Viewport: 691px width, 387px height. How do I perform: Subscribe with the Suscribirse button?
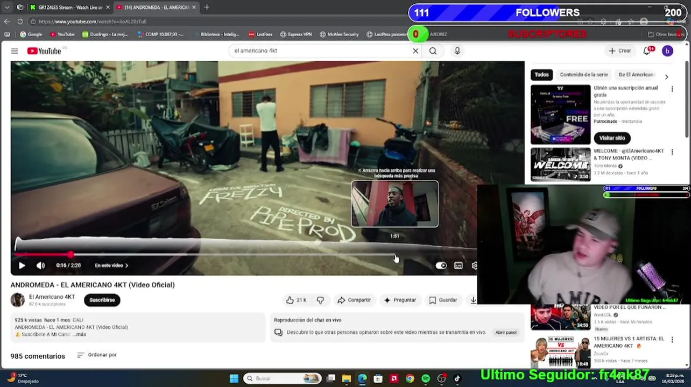pos(102,300)
